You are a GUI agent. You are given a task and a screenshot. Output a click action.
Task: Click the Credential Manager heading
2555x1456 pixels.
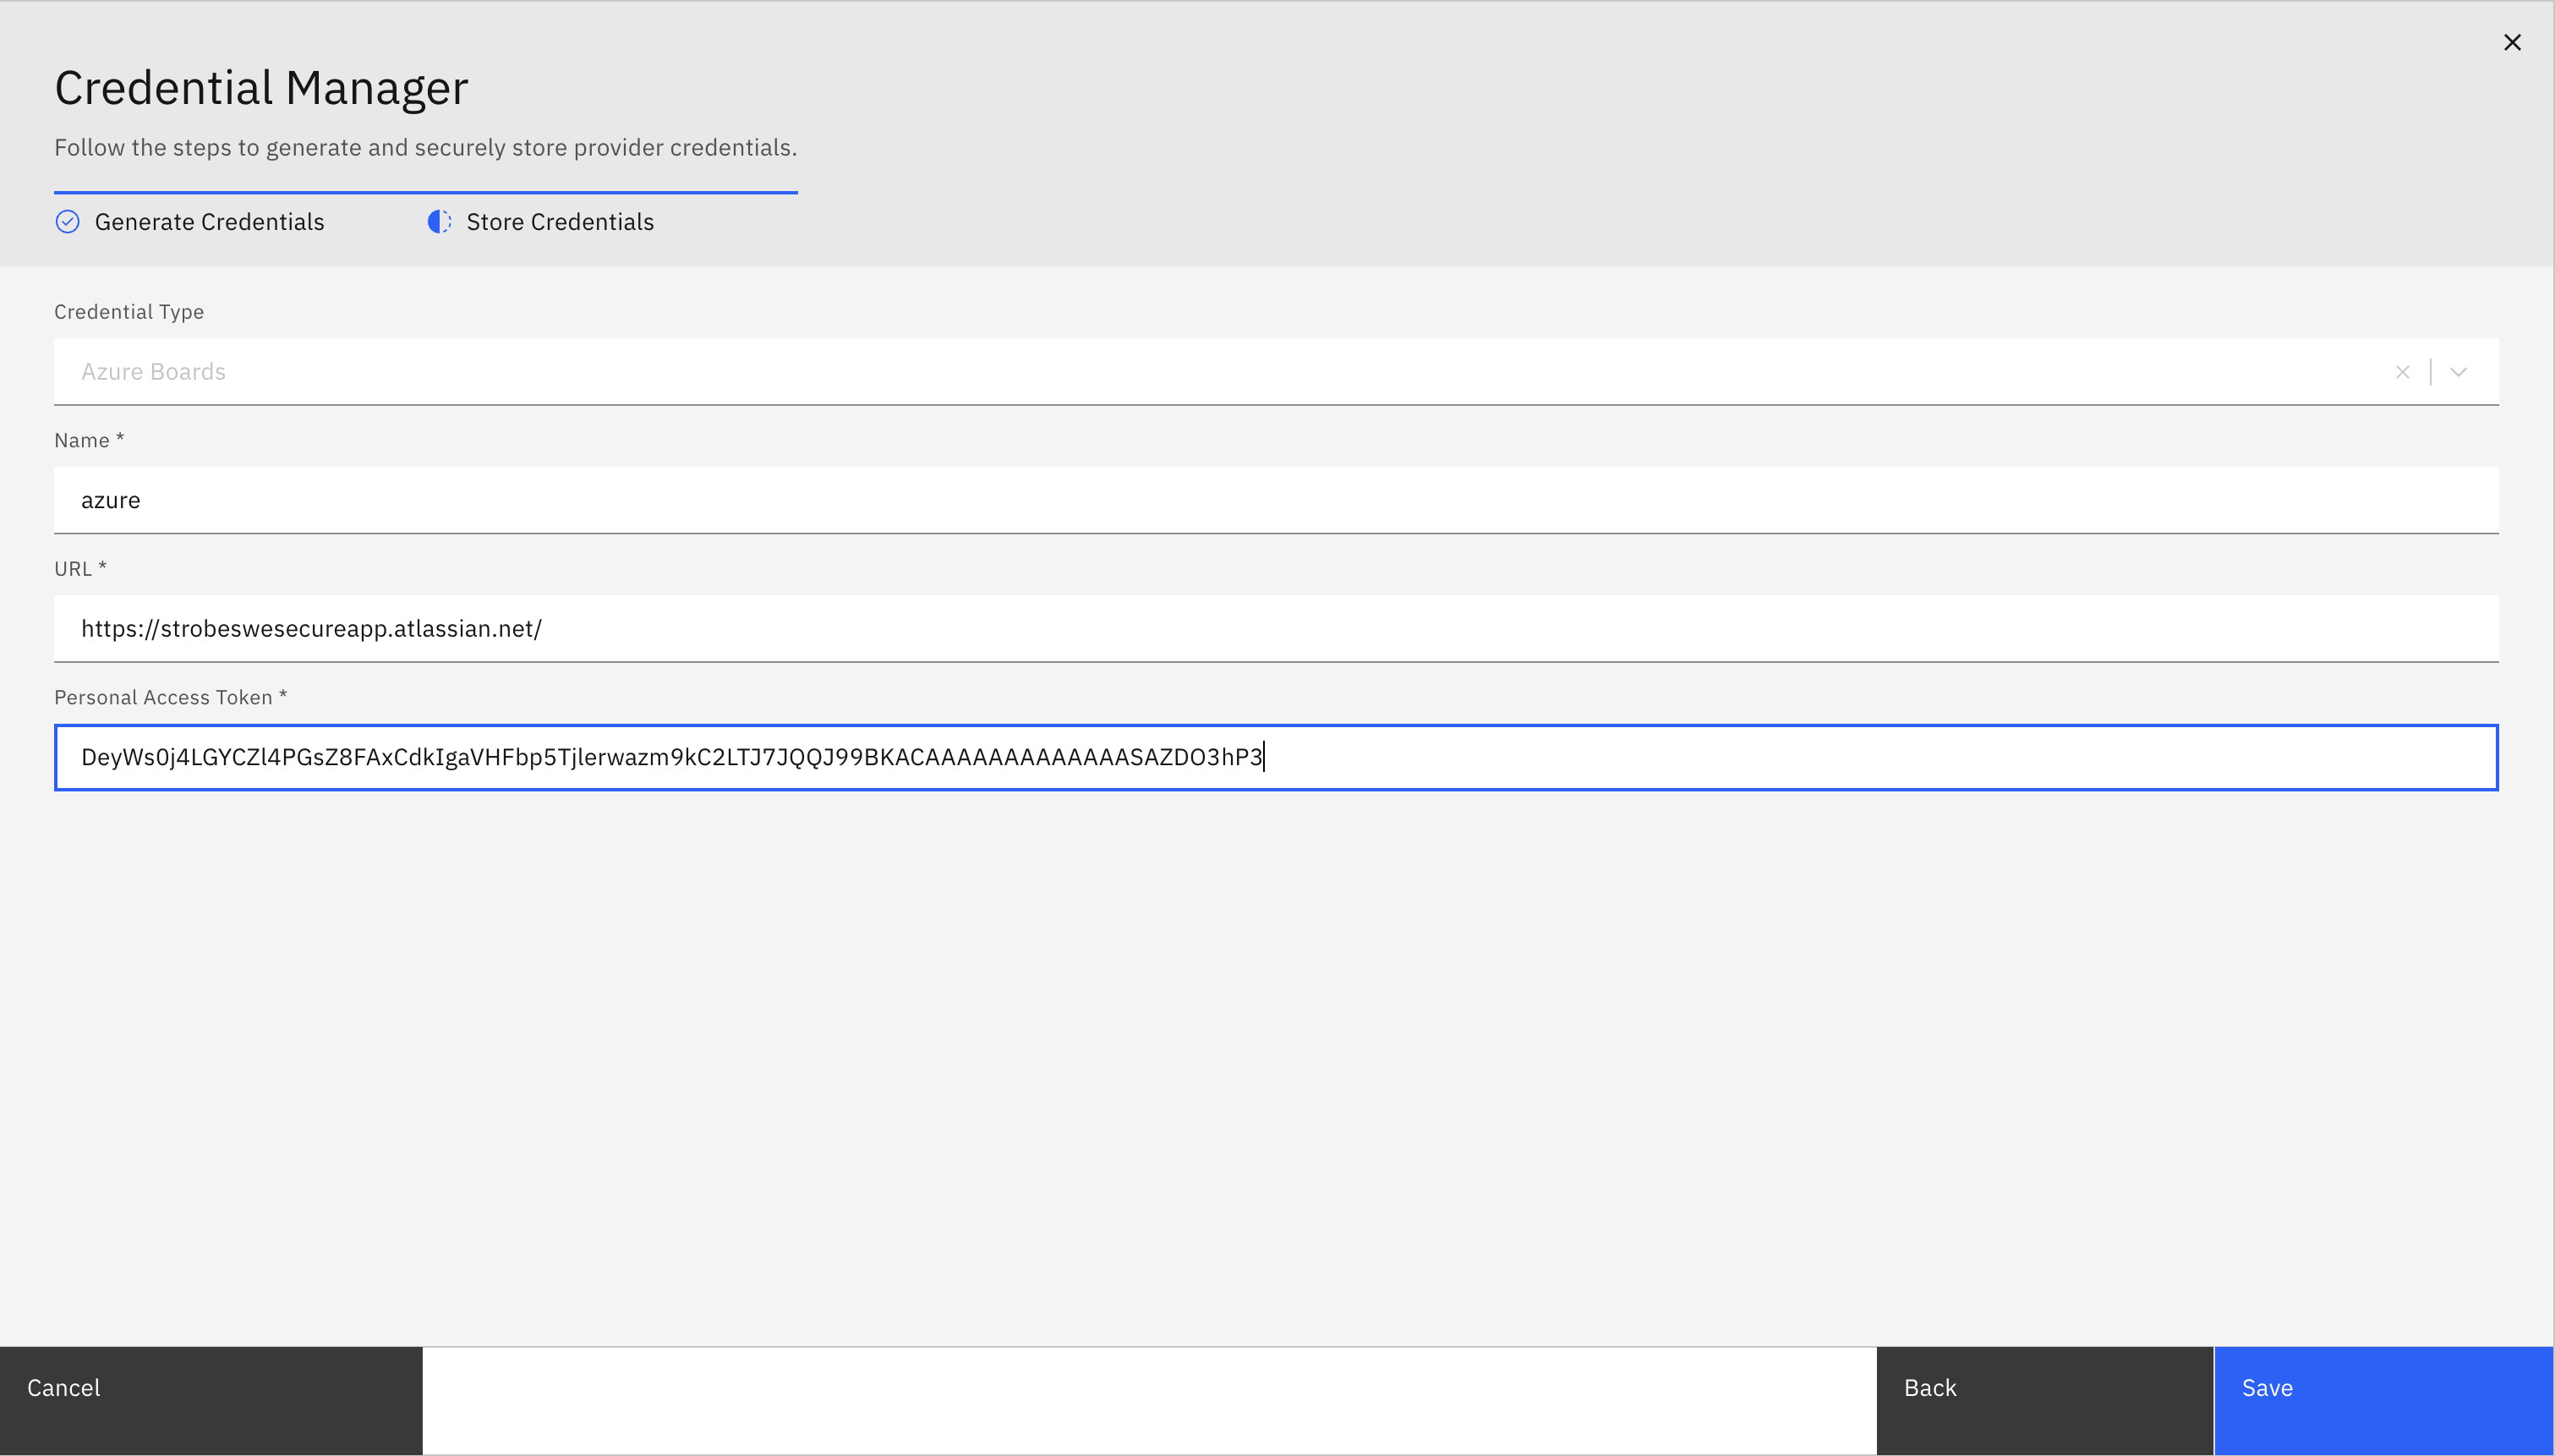pos(261,88)
